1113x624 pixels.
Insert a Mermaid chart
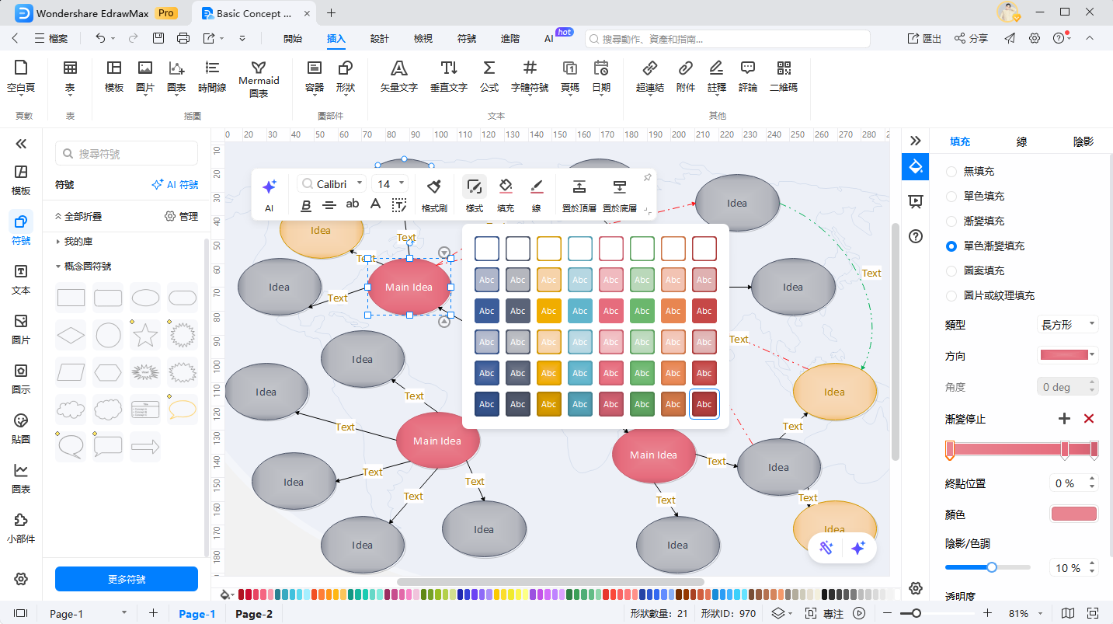[259, 78]
